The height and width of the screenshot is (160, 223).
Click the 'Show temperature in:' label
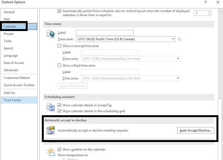pos(73,155)
